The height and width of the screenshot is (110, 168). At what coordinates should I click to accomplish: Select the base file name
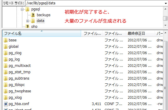(13, 40)
